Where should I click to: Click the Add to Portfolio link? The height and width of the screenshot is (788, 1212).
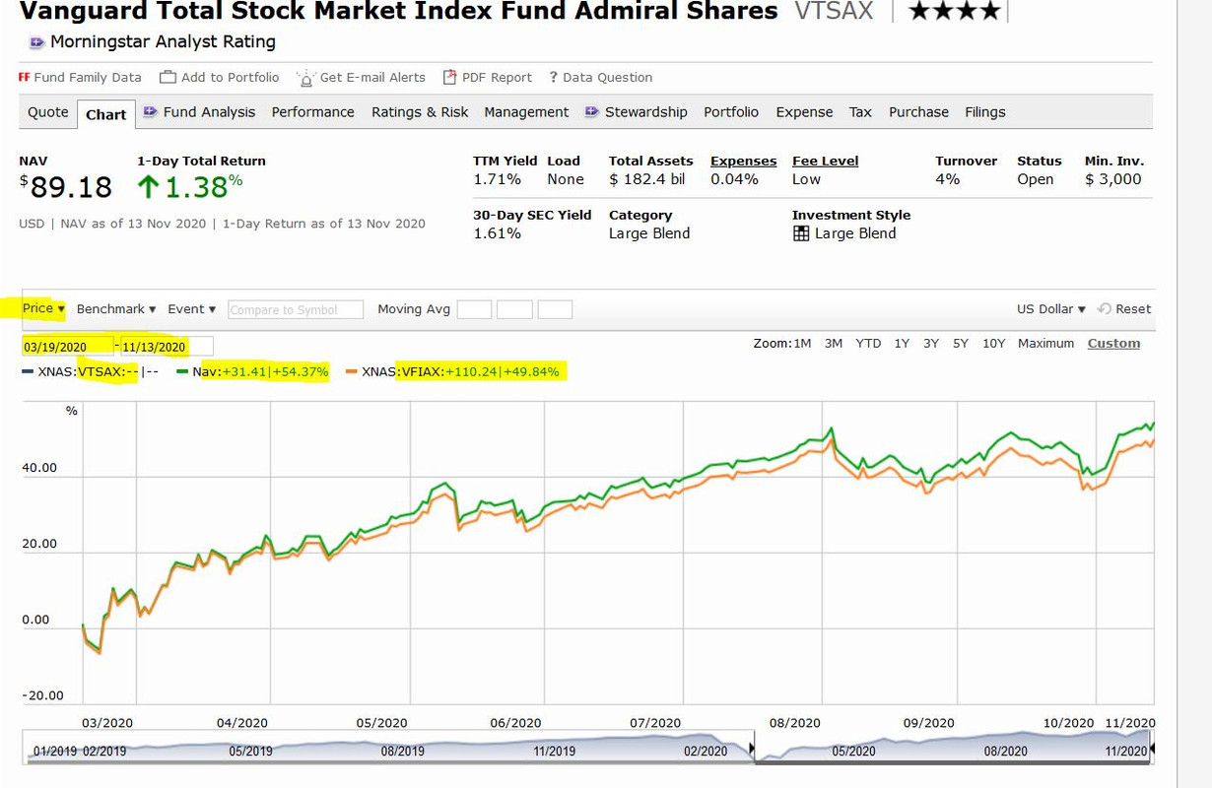(230, 78)
